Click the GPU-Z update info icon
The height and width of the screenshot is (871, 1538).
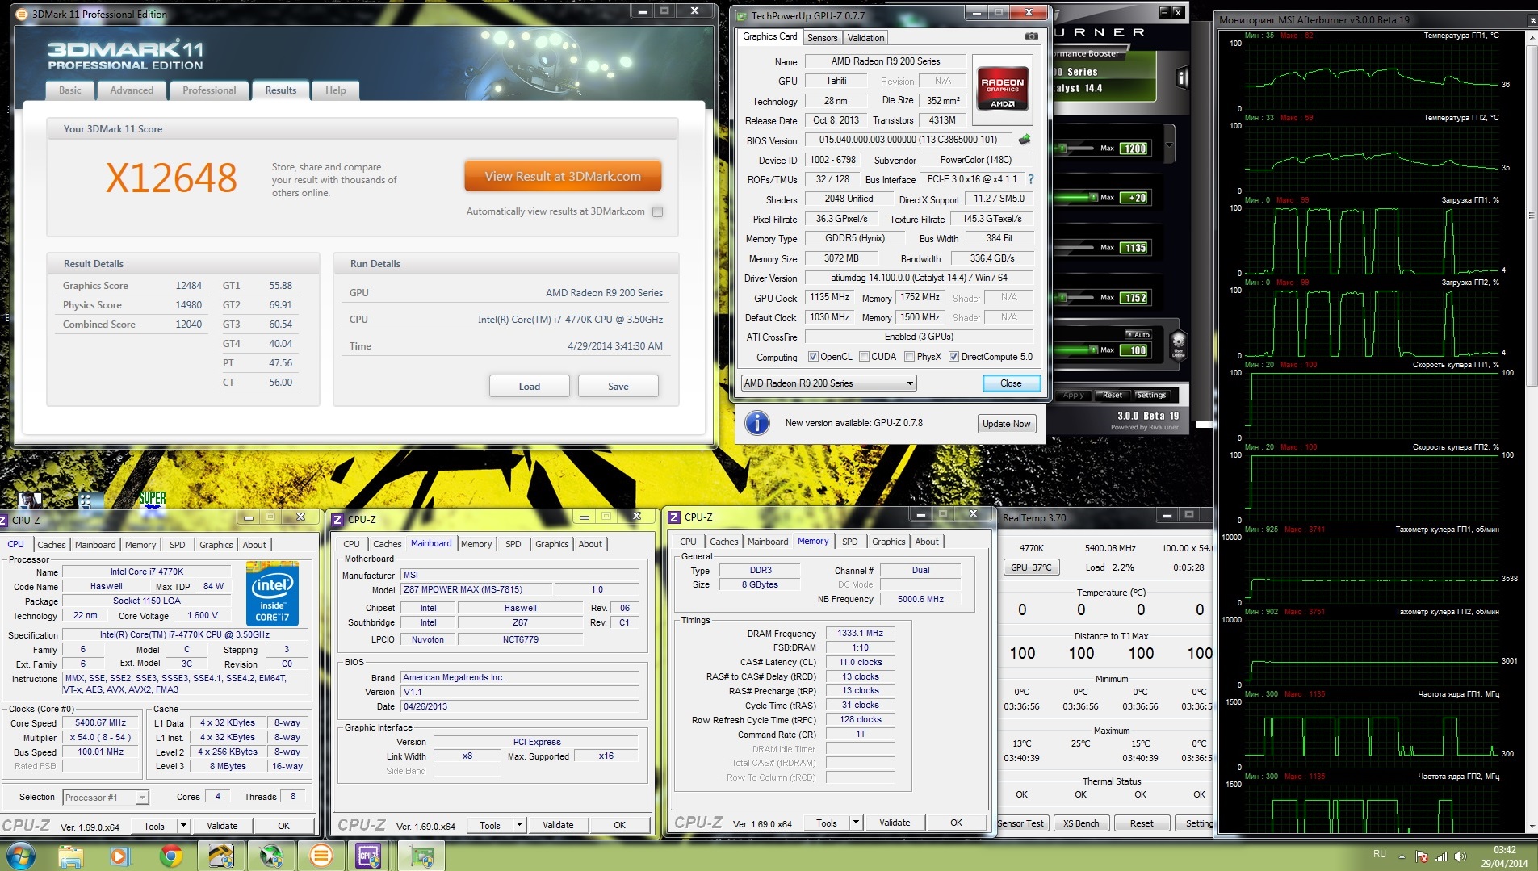756,423
